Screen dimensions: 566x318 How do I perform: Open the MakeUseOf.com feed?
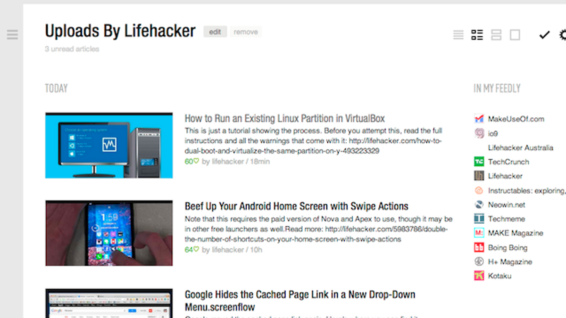516,119
